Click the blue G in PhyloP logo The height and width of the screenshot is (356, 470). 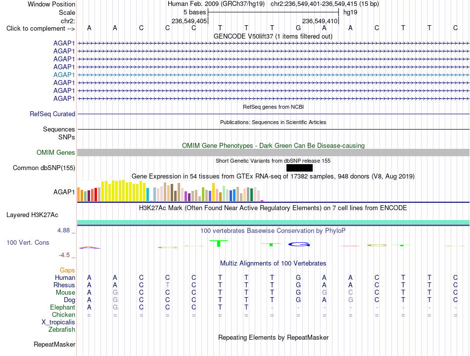point(299,245)
